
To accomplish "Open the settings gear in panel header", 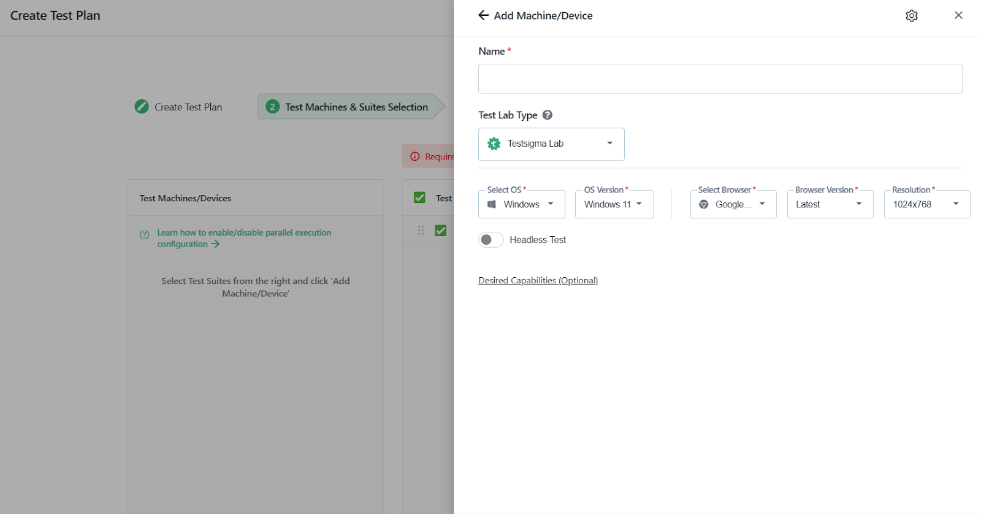I will [912, 15].
